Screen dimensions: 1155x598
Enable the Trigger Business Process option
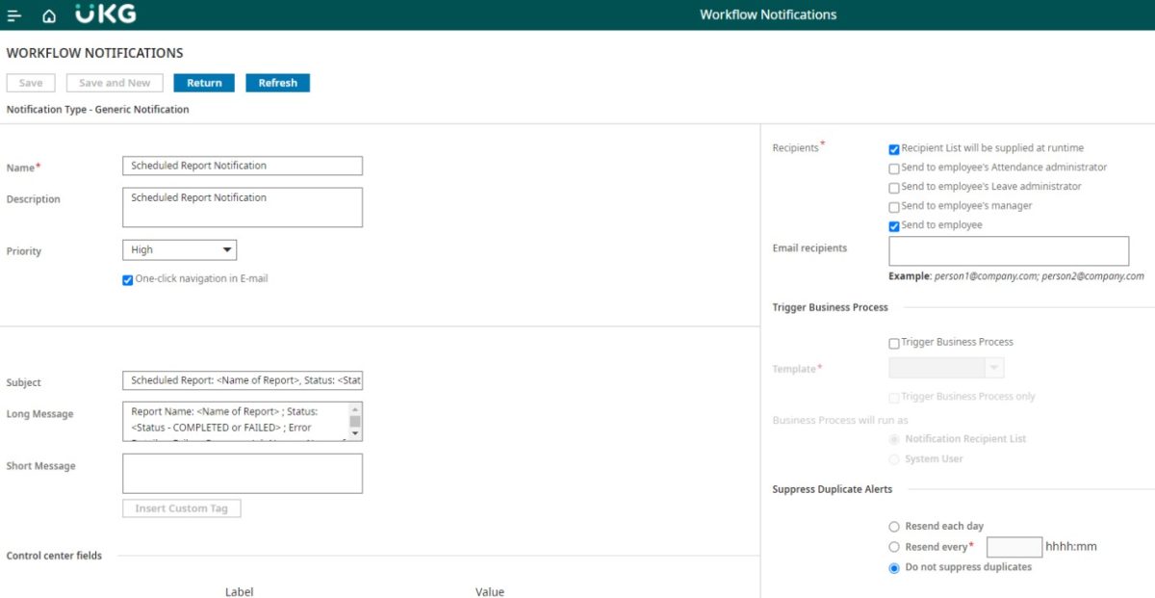click(x=893, y=342)
